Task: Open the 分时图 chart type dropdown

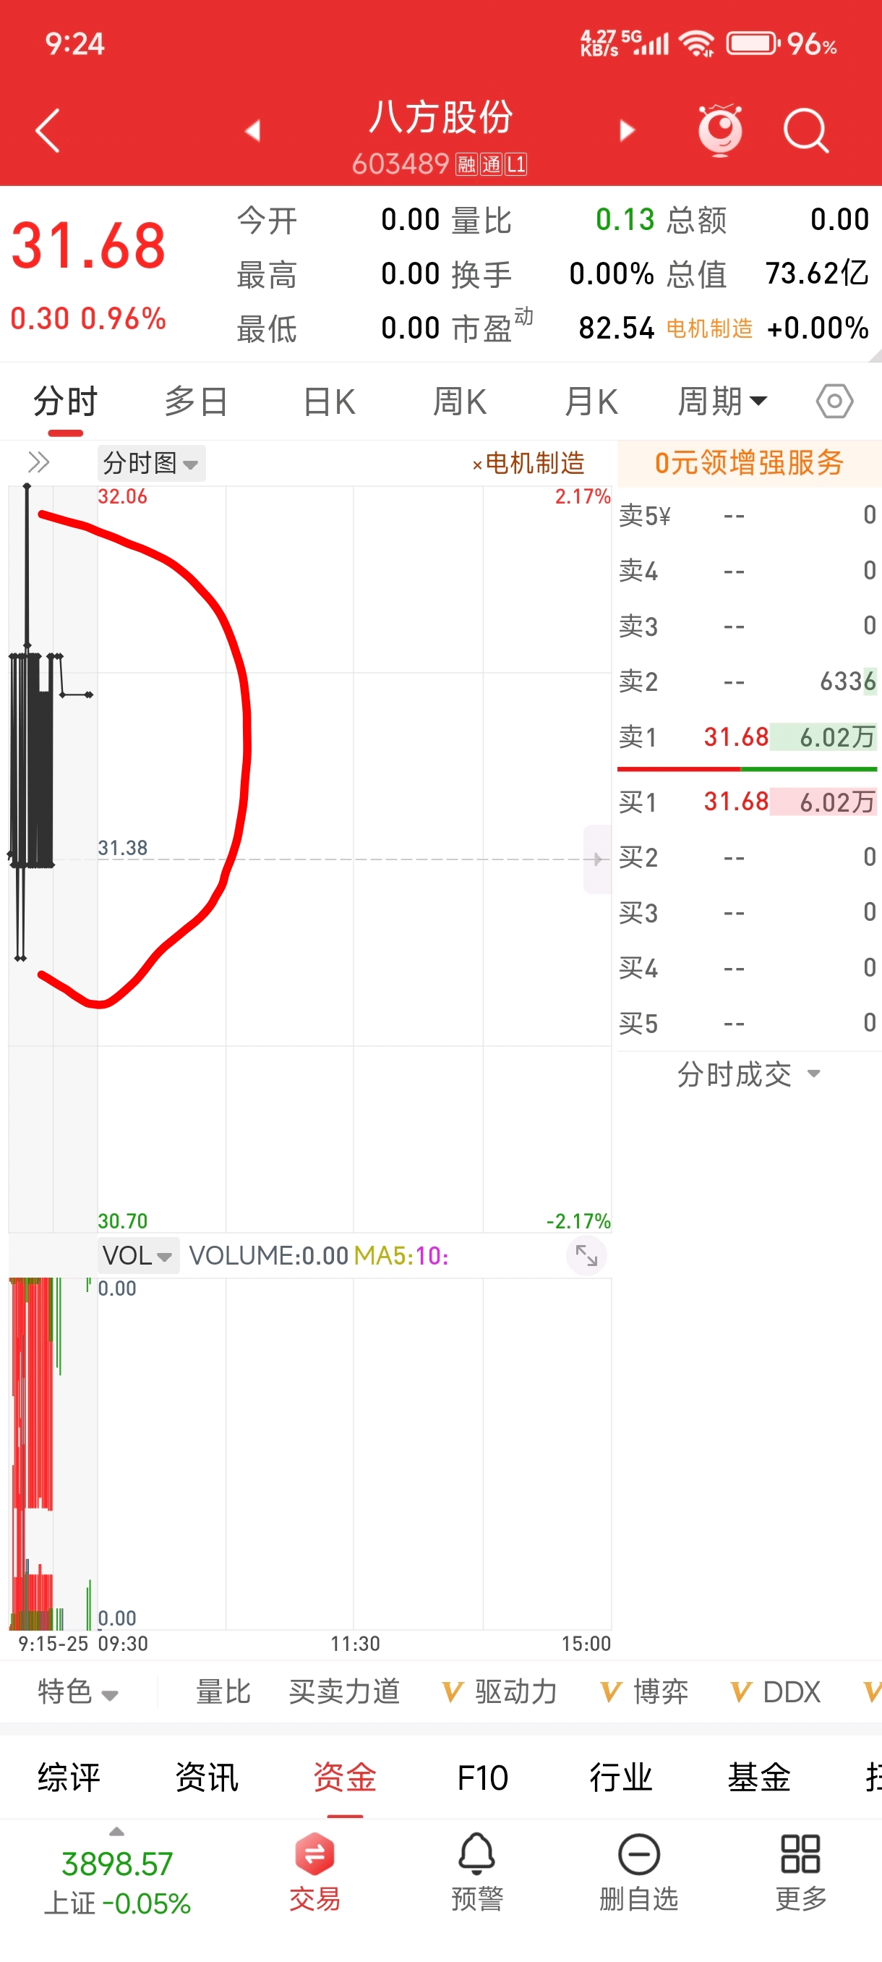Action: pos(151,462)
